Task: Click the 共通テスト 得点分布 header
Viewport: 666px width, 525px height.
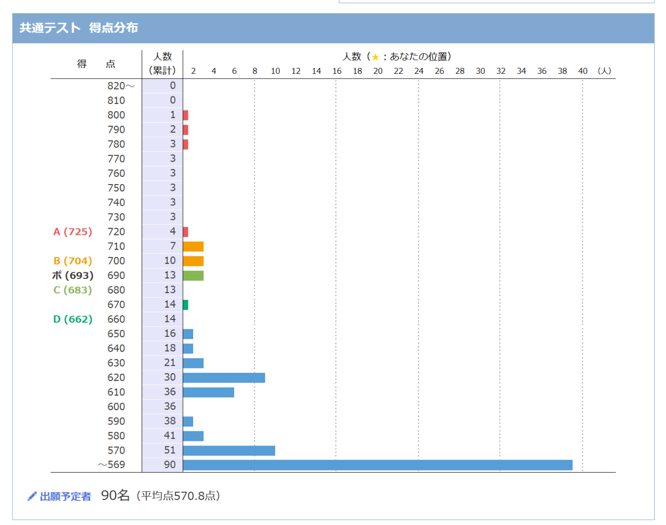Action: coord(78,28)
